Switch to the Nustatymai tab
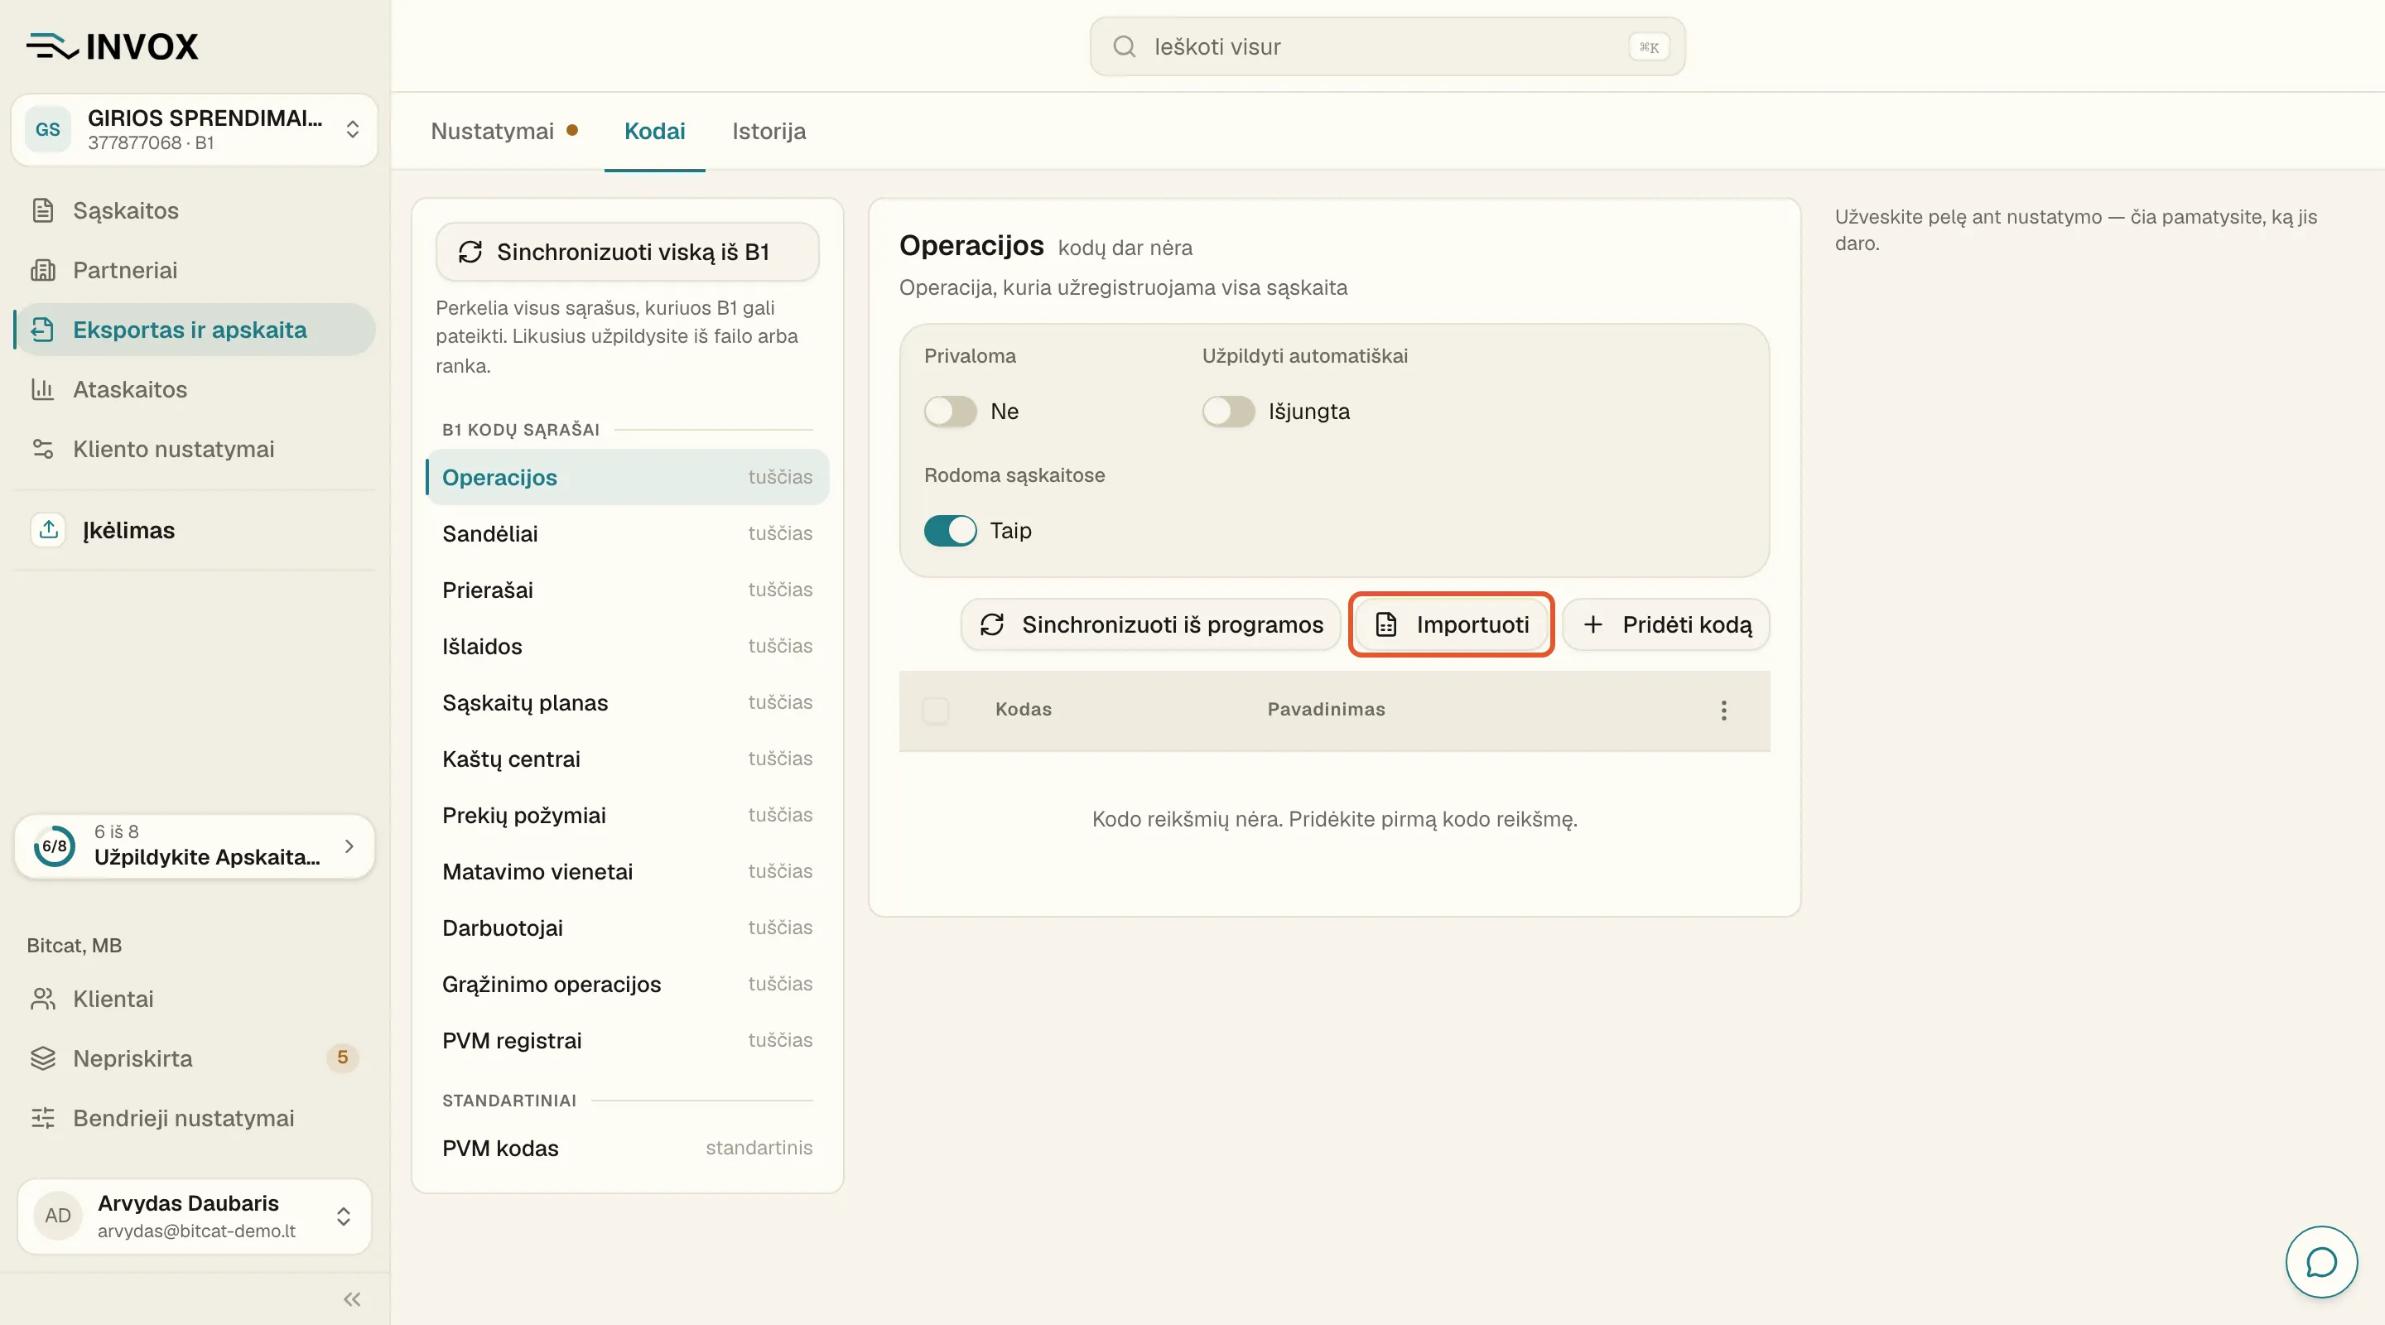 (503, 132)
